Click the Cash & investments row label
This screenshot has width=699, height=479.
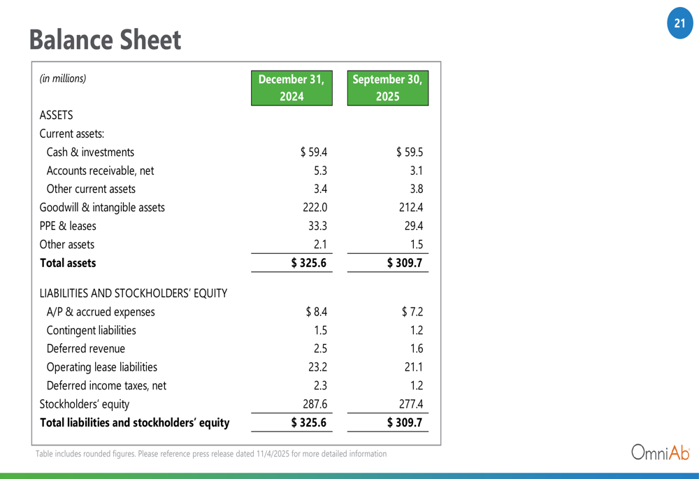pos(90,152)
